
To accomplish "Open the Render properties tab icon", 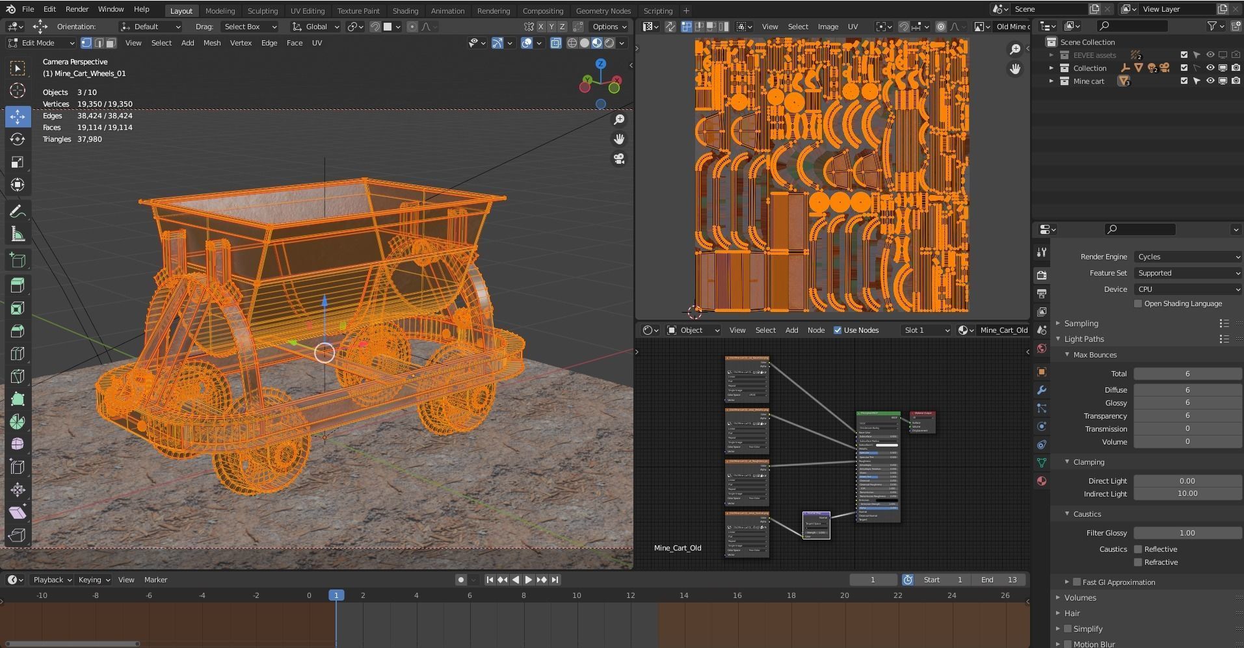I will point(1042,275).
